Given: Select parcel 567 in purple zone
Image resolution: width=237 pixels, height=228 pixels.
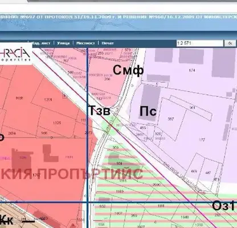Looking at the screenshot, I should pyautogui.click(x=171, y=119).
